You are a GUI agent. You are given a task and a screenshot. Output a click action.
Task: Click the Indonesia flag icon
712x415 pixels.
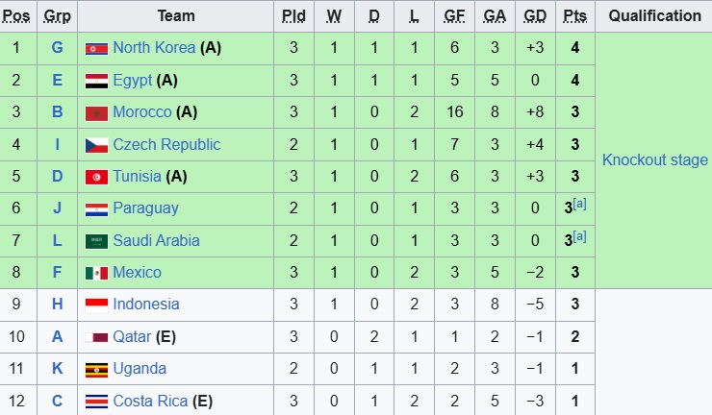coord(96,305)
